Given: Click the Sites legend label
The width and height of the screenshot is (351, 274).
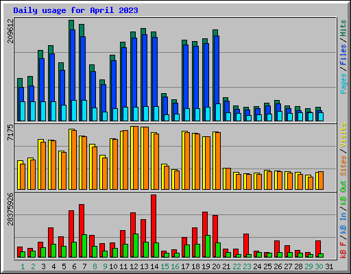Looking at the screenshot, I should coord(343,166).
